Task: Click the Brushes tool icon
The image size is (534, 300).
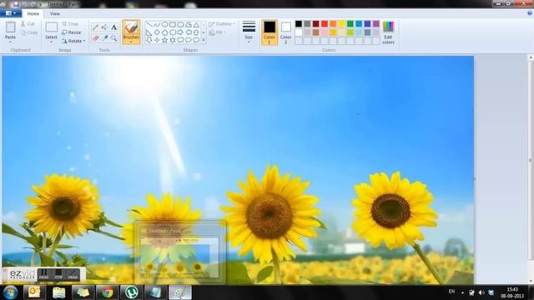Action: tap(131, 27)
